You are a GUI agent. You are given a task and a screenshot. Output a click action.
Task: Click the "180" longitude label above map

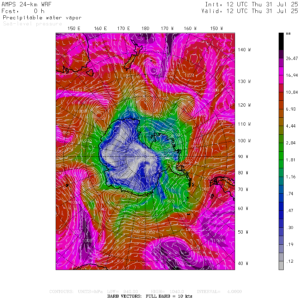tap(145, 29)
